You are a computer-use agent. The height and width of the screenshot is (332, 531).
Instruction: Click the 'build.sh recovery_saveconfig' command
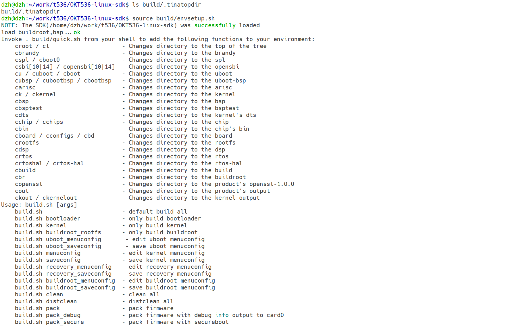coord(63,274)
